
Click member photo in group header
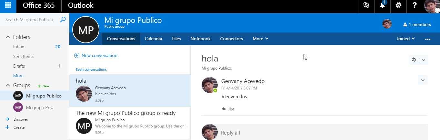tap(387, 24)
